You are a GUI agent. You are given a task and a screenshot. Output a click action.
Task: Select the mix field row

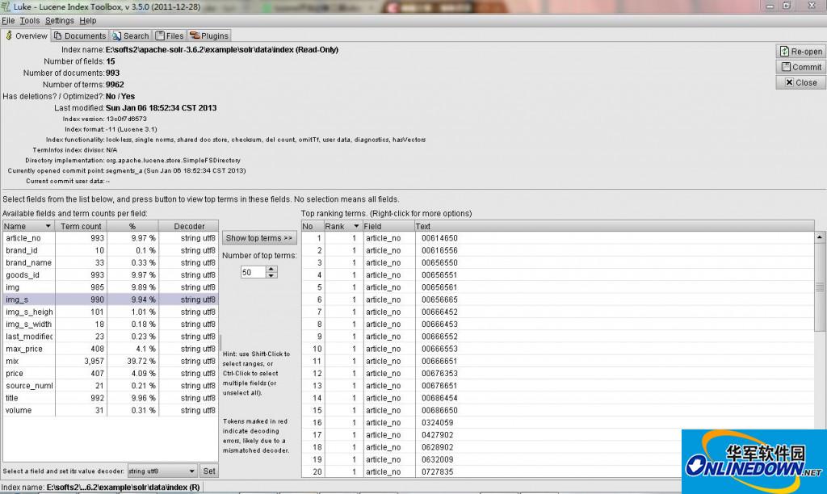point(110,361)
